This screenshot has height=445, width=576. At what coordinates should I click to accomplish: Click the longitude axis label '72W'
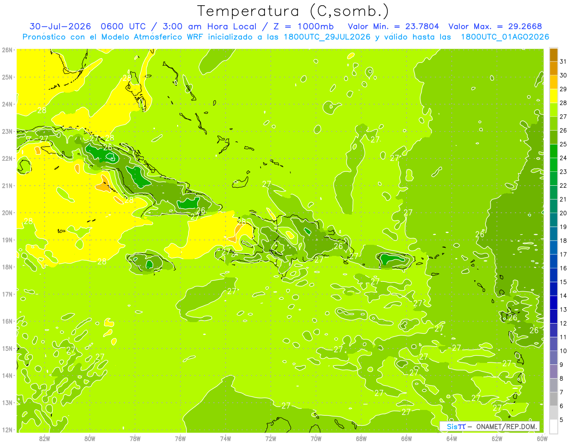[x=271, y=438]
